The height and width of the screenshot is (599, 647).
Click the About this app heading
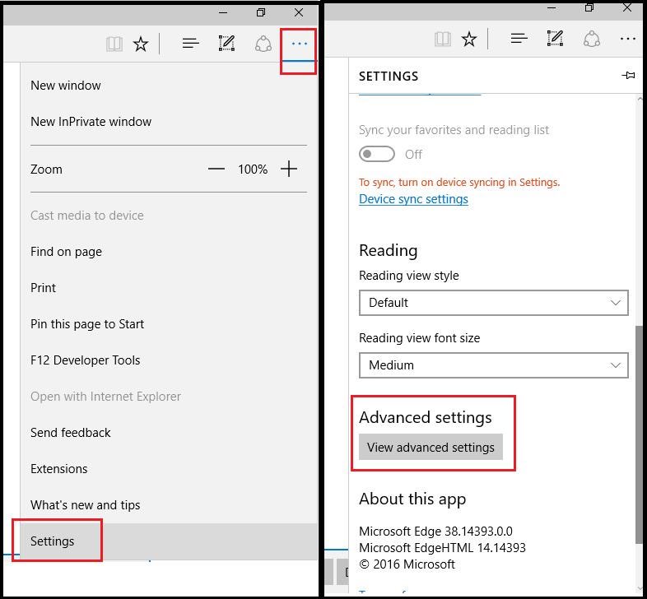[412, 499]
